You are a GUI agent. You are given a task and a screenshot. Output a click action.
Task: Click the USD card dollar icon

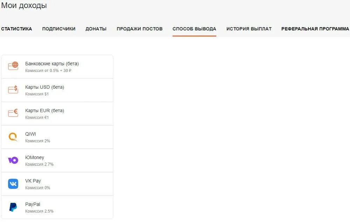pyautogui.click(x=13, y=89)
